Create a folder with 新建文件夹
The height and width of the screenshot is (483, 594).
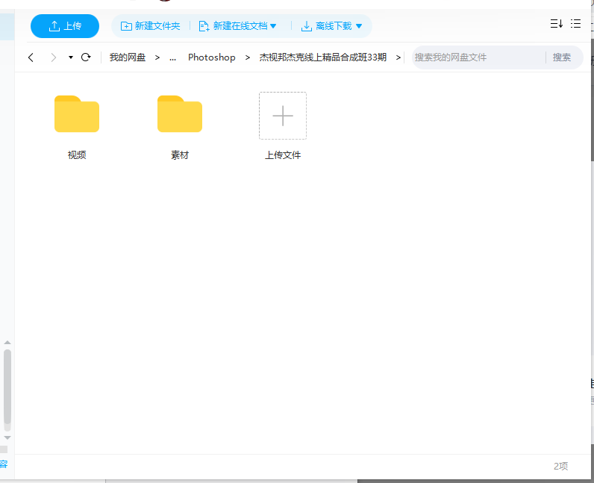151,26
